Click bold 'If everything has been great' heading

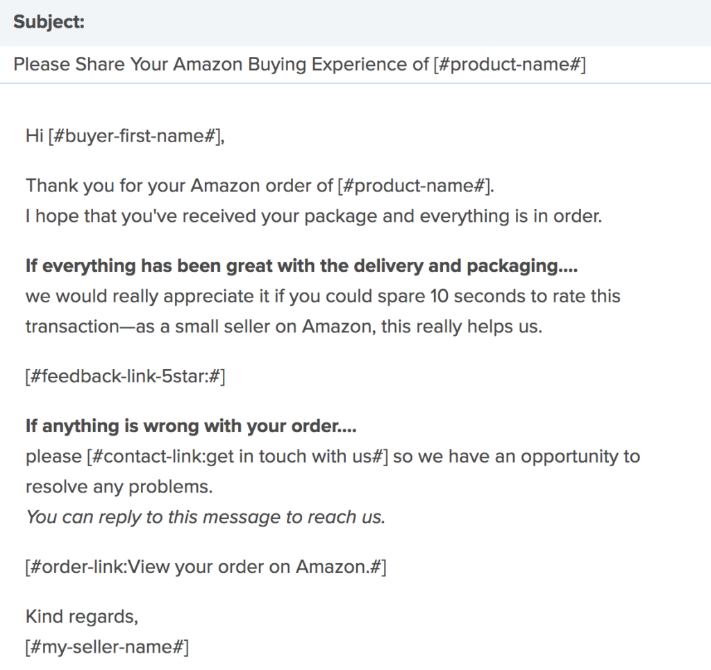301,266
